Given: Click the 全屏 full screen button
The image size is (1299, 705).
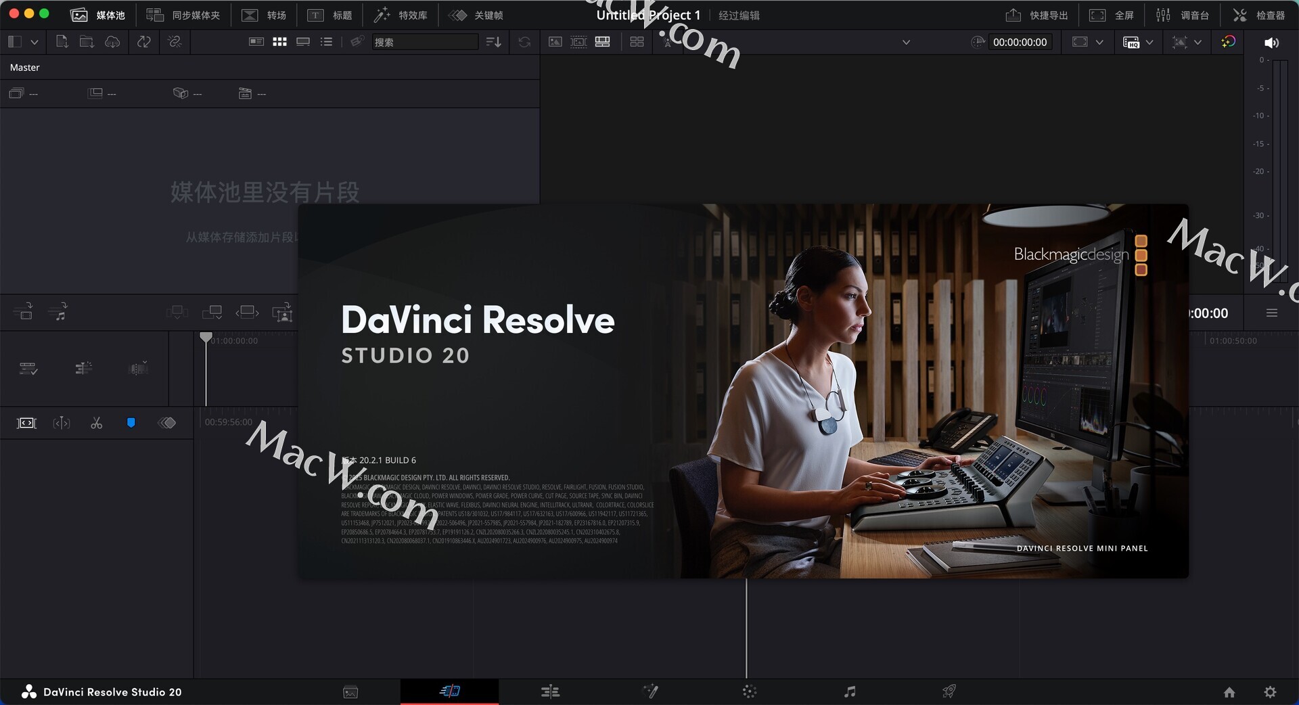Looking at the screenshot, I should 1112,15.
